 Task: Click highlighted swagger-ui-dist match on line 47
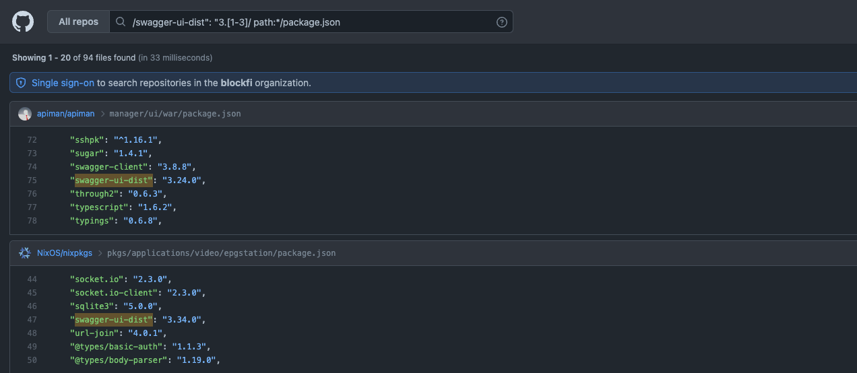tap(114, 319)
